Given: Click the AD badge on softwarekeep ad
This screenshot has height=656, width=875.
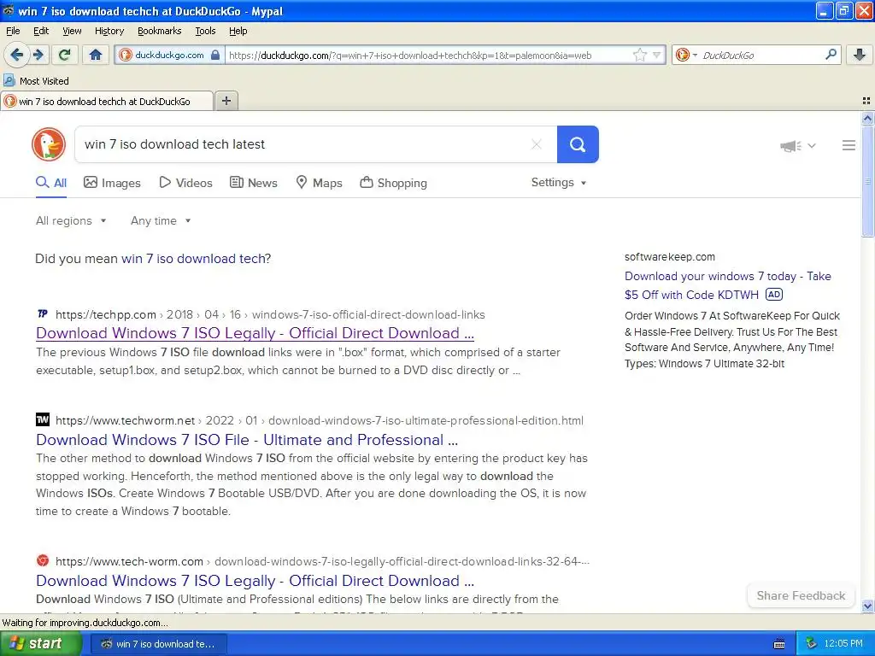Looking at the screenshot, I should (774, 295).
